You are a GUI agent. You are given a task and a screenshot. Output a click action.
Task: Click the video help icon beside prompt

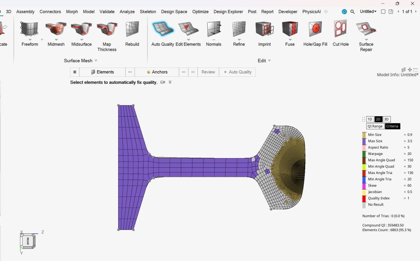coord(163,82)
